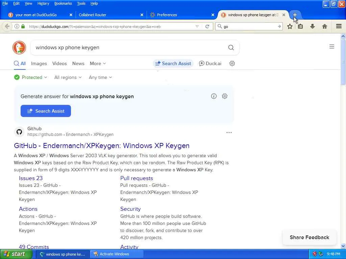Viewport: 346px width, 259px height.
Task: Switch to Activate Windows taskbar item
Action: 117,254
